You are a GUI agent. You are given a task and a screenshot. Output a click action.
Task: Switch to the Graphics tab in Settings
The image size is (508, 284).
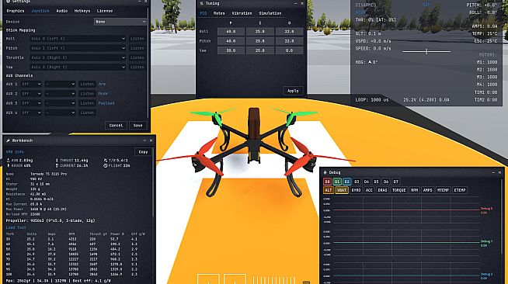(16, 11)
